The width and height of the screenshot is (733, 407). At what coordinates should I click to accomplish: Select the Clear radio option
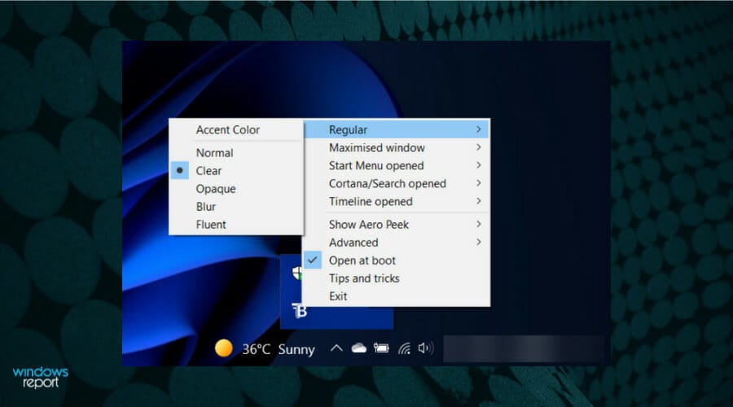208,171
